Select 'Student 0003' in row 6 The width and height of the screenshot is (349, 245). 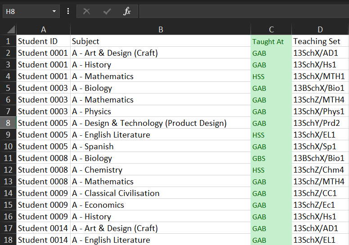pos(44,100)
